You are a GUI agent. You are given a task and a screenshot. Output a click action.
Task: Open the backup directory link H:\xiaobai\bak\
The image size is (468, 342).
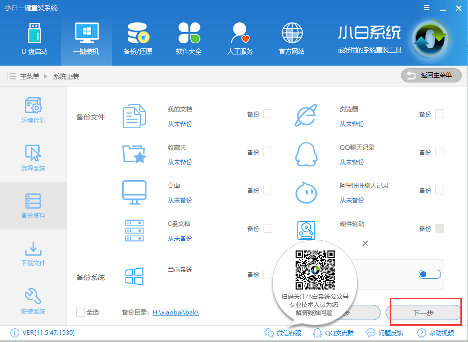(176, 312)
